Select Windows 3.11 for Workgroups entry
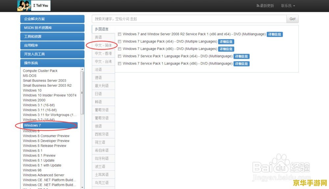329x189 pixels. click(50, 115)
